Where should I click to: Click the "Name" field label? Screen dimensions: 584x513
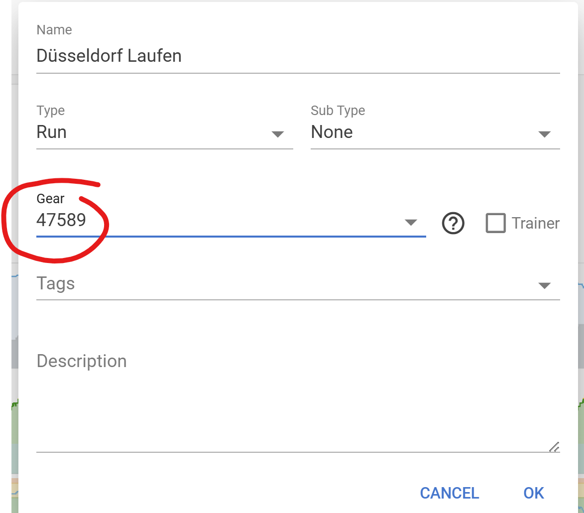(x=54, y=30)
